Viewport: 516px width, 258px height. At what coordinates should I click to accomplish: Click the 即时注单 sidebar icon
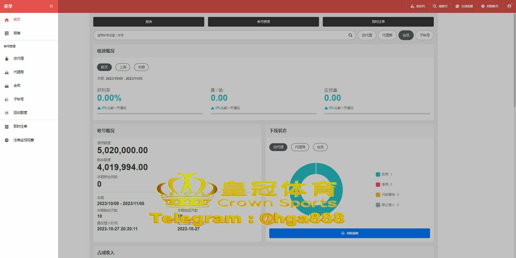[x=6, y=127]
